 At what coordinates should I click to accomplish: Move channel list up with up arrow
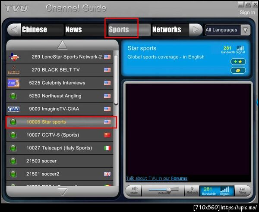(62, 45)
